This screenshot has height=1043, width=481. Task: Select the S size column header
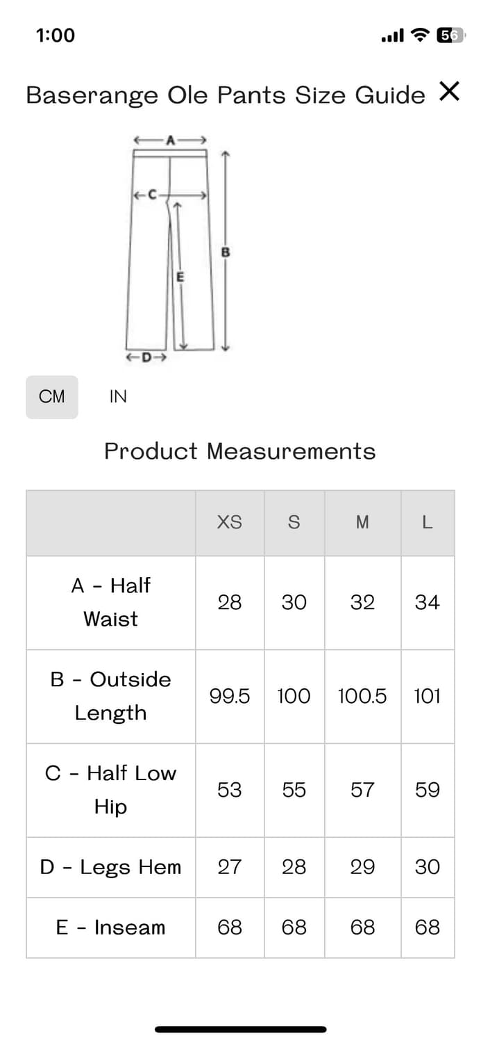click(x=294, y=523)
